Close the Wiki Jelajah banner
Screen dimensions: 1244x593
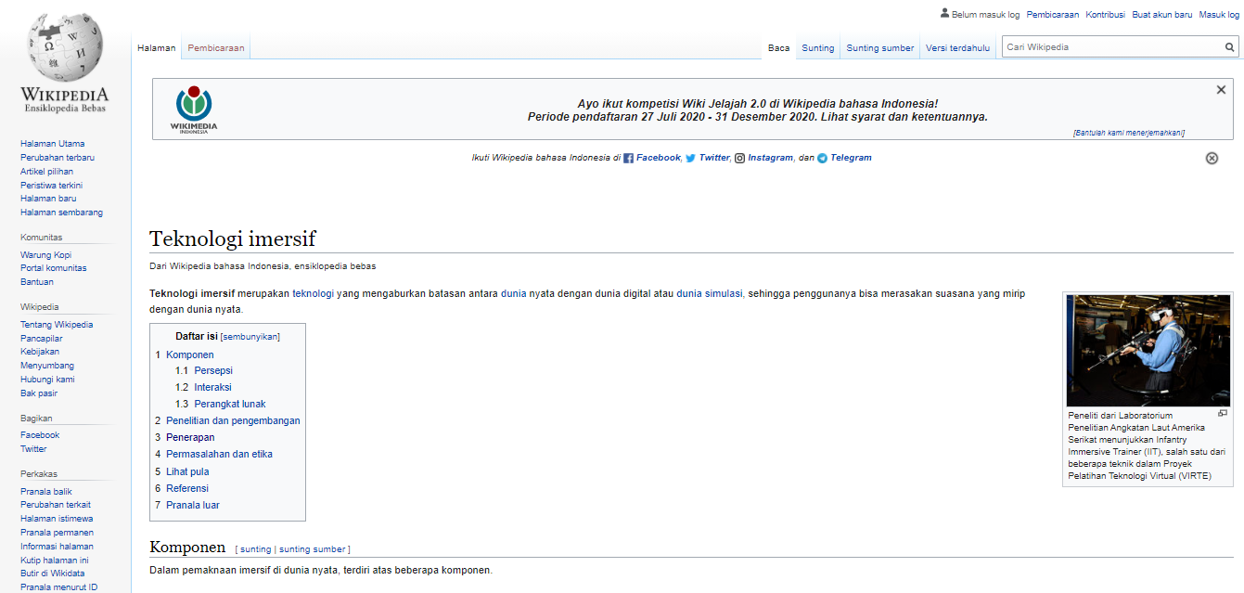click(x=1222, y=90)
